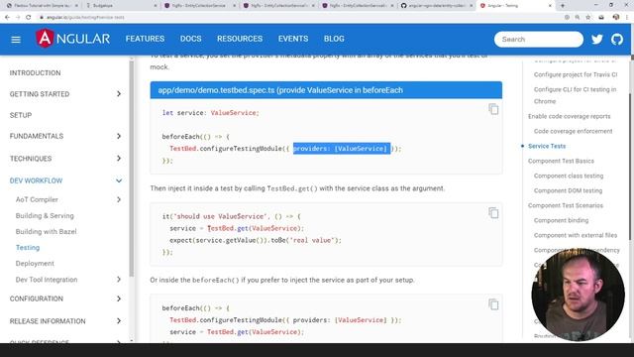Open the Setup sidebar link
The height and width of the screenshot is (357, 634).
[x=21, y=115]
